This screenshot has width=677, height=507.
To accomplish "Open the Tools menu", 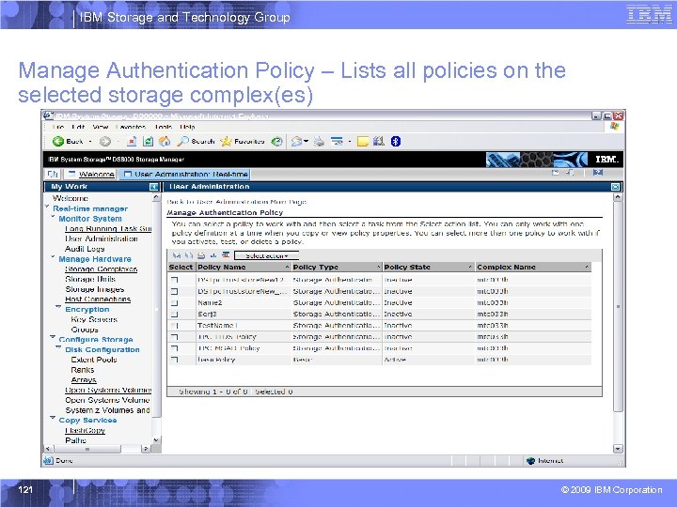I will coord(164,127).
